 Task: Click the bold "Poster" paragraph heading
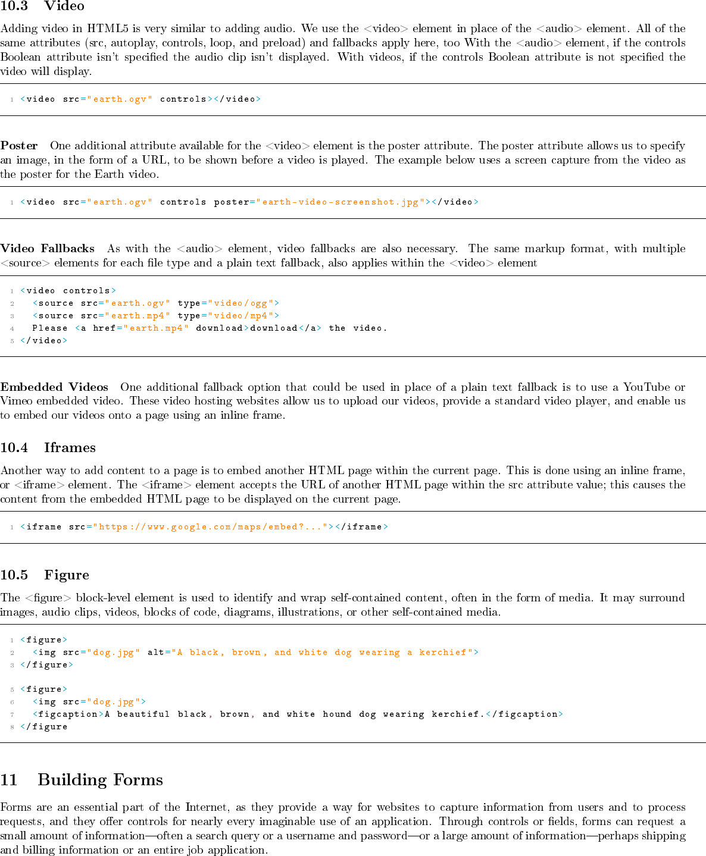click(x=19, y=146)
